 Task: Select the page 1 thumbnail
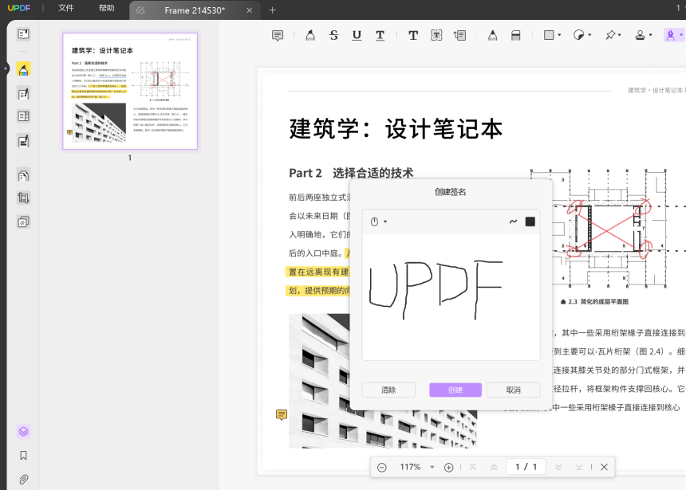(x=130, y=91)
